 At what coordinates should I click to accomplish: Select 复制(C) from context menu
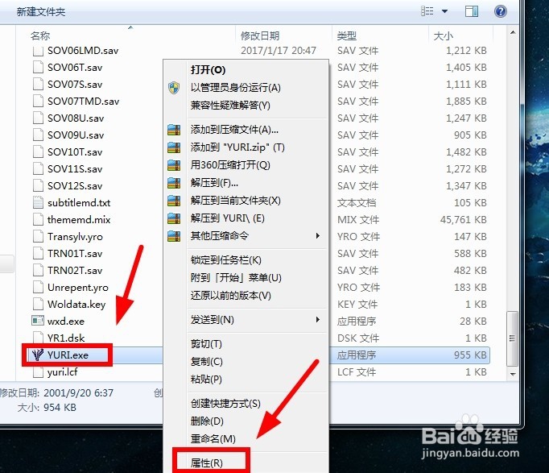tap(207, 361)
